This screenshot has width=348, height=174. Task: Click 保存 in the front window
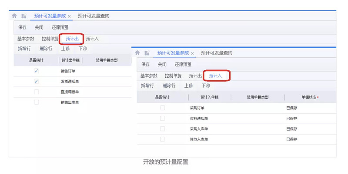point(145,64)
